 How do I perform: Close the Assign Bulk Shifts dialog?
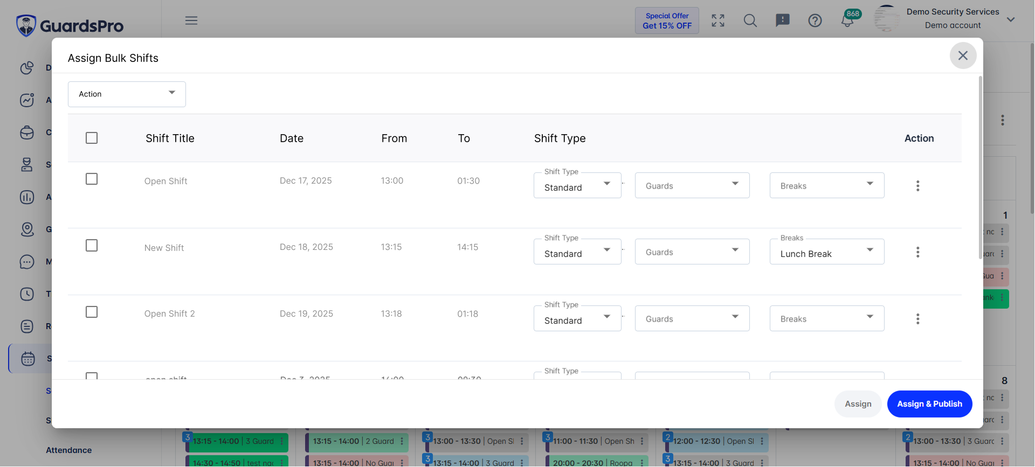pyautogui.click(x=963, y=55)
